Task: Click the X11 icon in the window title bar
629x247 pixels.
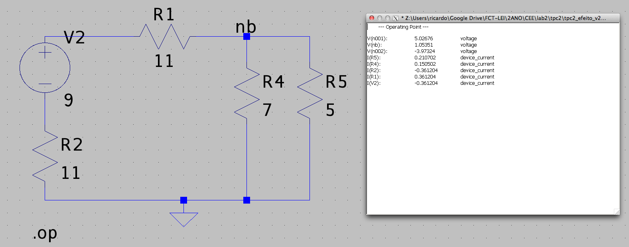Action: click(396, 18)
